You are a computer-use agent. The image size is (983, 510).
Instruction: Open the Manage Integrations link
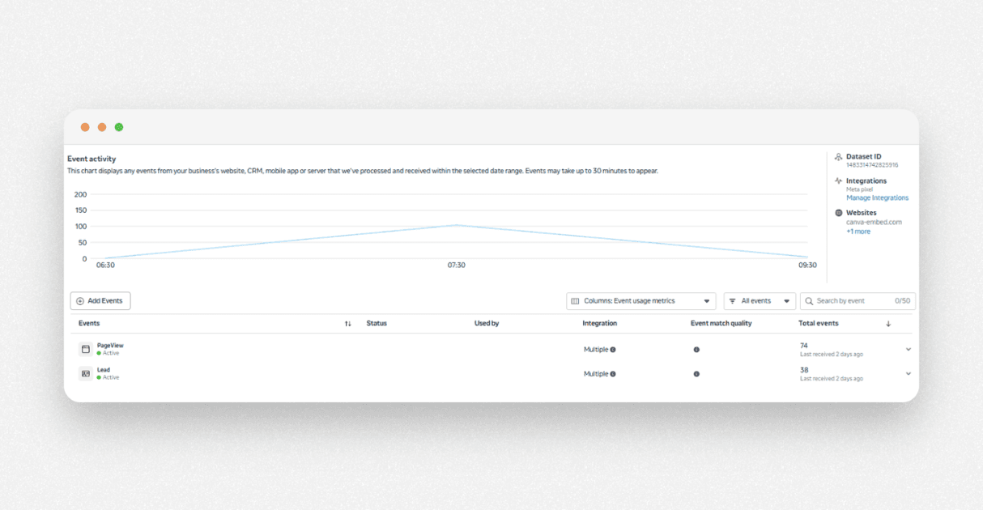[x=877, y=198]
